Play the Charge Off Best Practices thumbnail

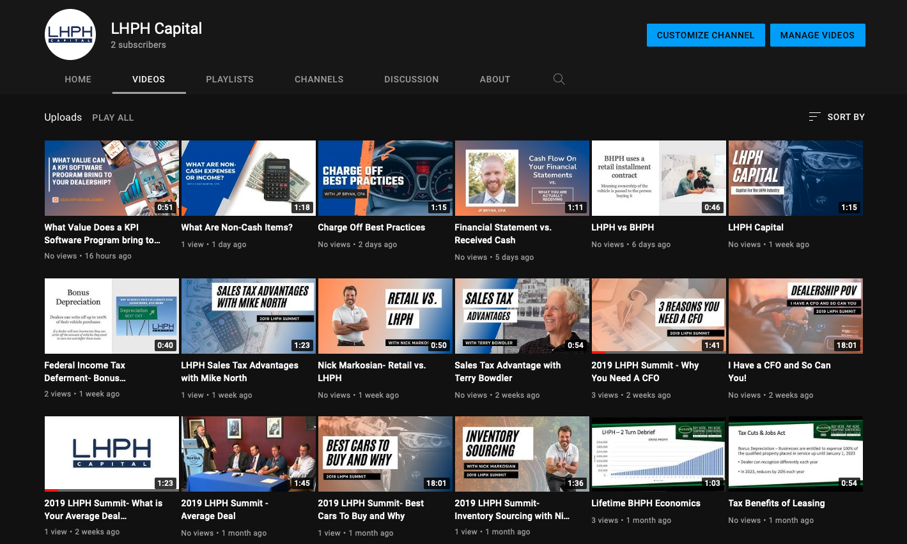[385, 178]
